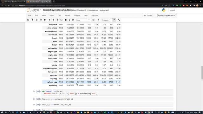Go back in browser history

[x=2, y=6]
